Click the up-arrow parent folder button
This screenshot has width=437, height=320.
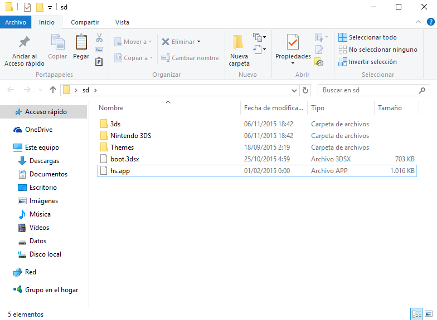tap(52, 90)
